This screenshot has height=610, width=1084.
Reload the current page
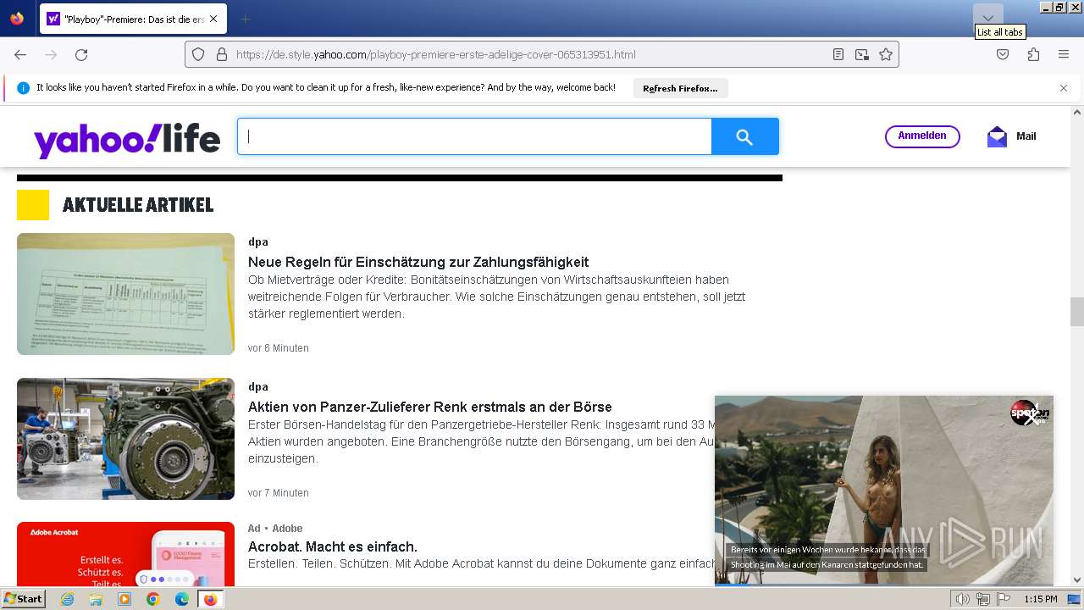[x=81, y=54]
